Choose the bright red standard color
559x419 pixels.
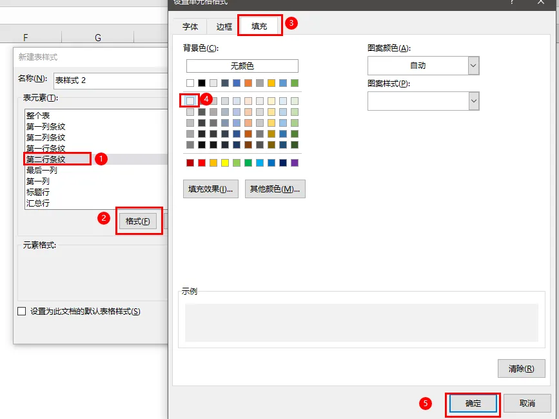tap(202, 163)
